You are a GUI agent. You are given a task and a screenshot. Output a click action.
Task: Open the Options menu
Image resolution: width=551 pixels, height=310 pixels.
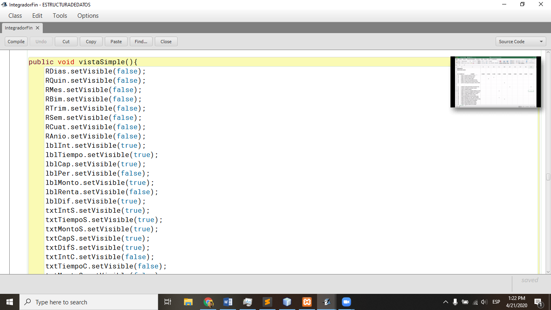pos(88,16)
